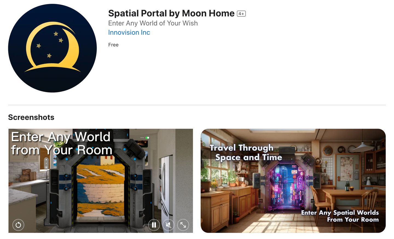Click the pendant lamp in the second screenshot
The height and width of the screenshot is (239, 394).
(363, 148)
